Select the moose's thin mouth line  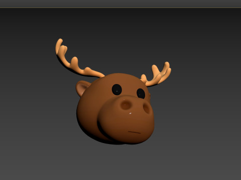point(134,132)
